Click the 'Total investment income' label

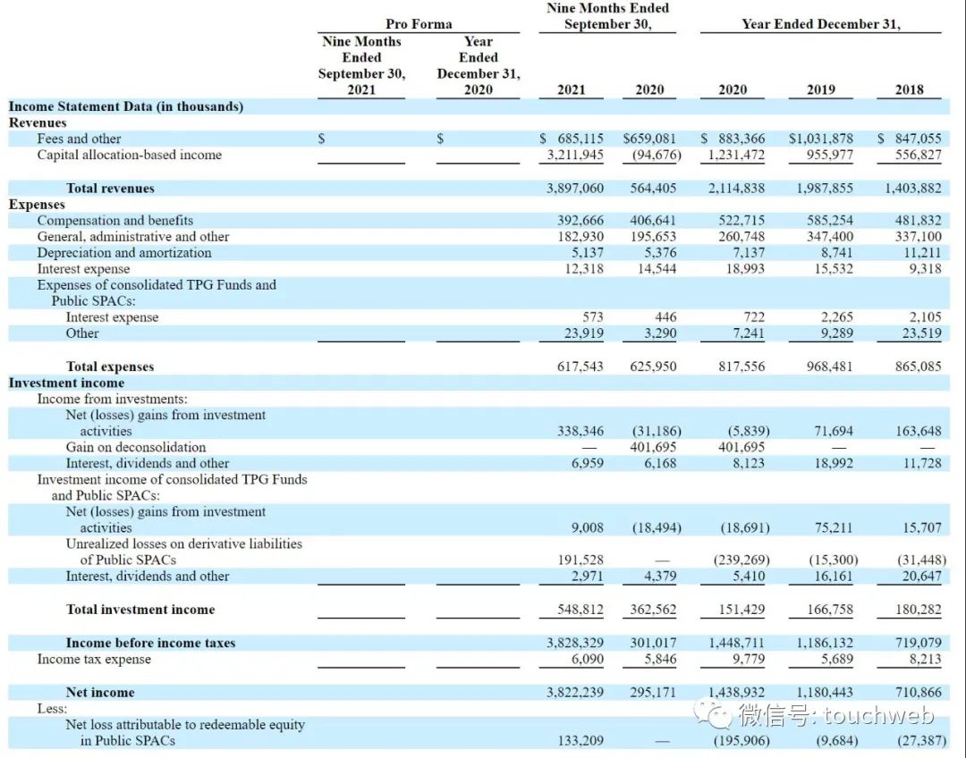click(x=140, y=610)
